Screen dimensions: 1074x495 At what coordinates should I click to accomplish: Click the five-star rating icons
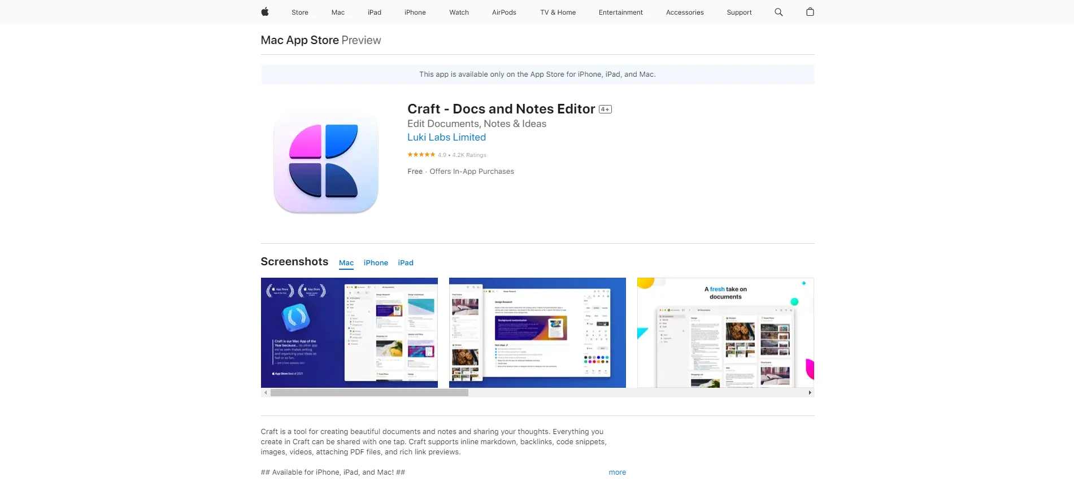[x=421, y=155]
